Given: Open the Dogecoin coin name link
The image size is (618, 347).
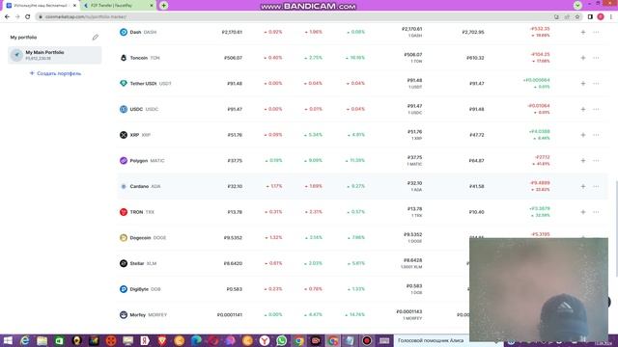Looking at the screenshot, I should (x=140, y=238).
